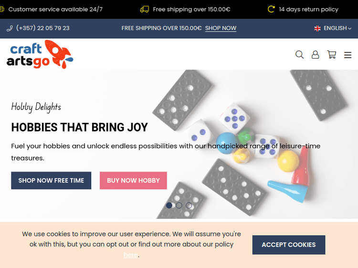Select the first slider dot
This screenshot has width=358, height=268.
(169, 205)
